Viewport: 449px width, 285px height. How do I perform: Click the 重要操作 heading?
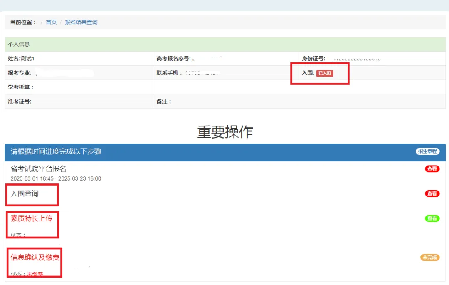point(225,132)
